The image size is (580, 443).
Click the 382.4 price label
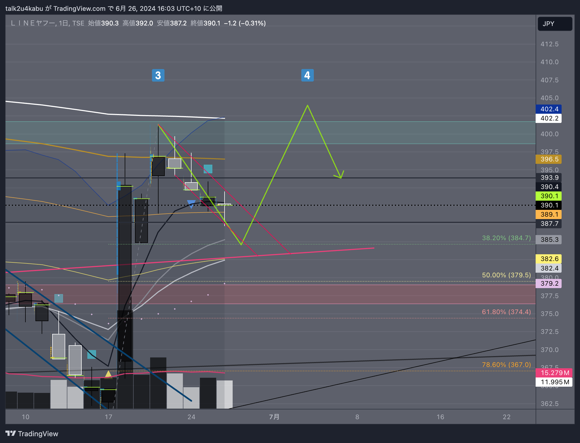tap(549, 268)
